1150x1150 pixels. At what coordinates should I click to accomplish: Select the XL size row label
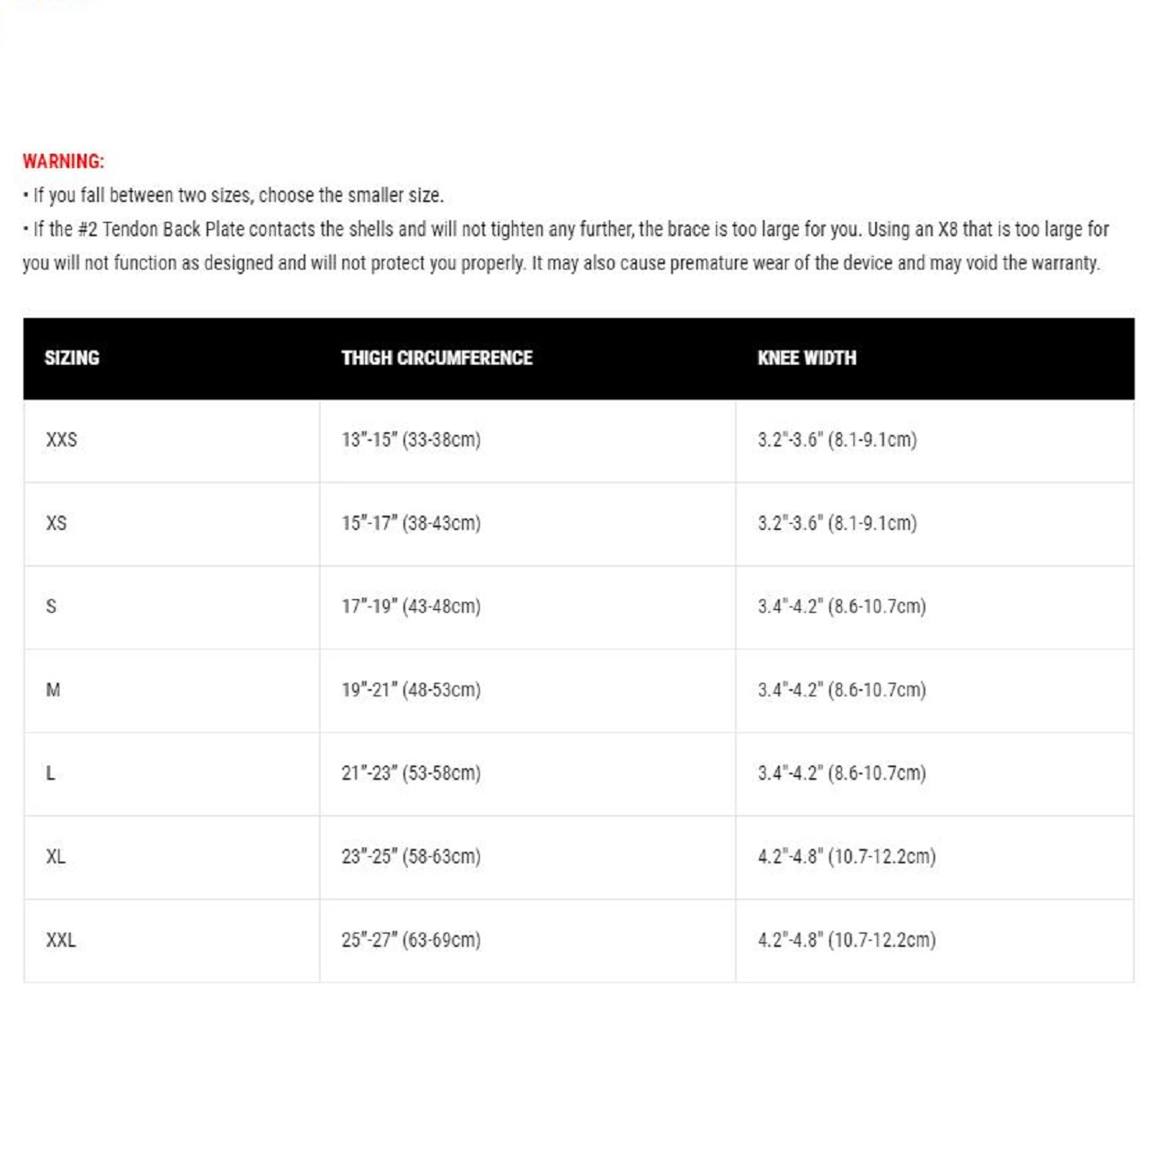pyautogui.click(x=56, y=856)
